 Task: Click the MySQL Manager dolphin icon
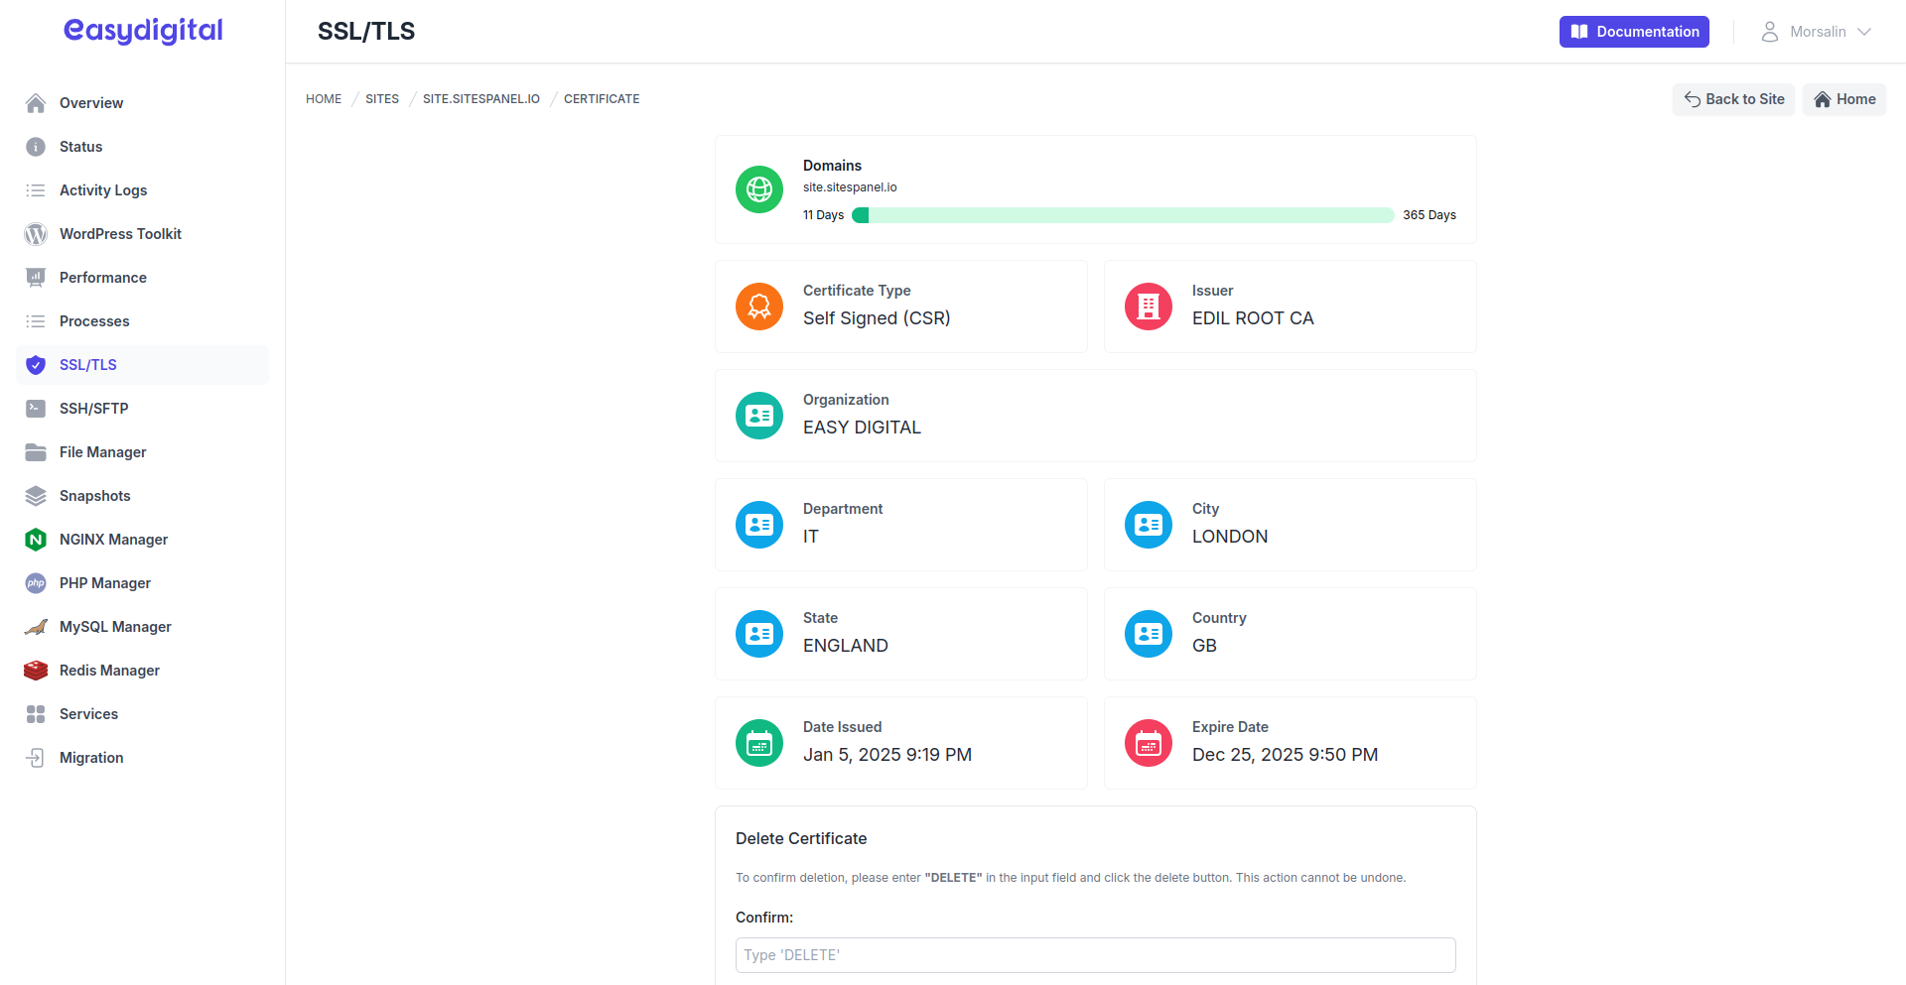pyautogui.click(x=36, y=627)
